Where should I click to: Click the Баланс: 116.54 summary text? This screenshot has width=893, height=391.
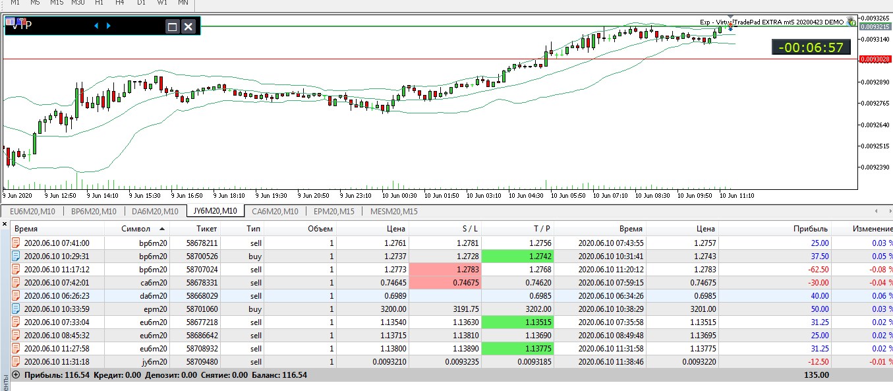(279, 375)
